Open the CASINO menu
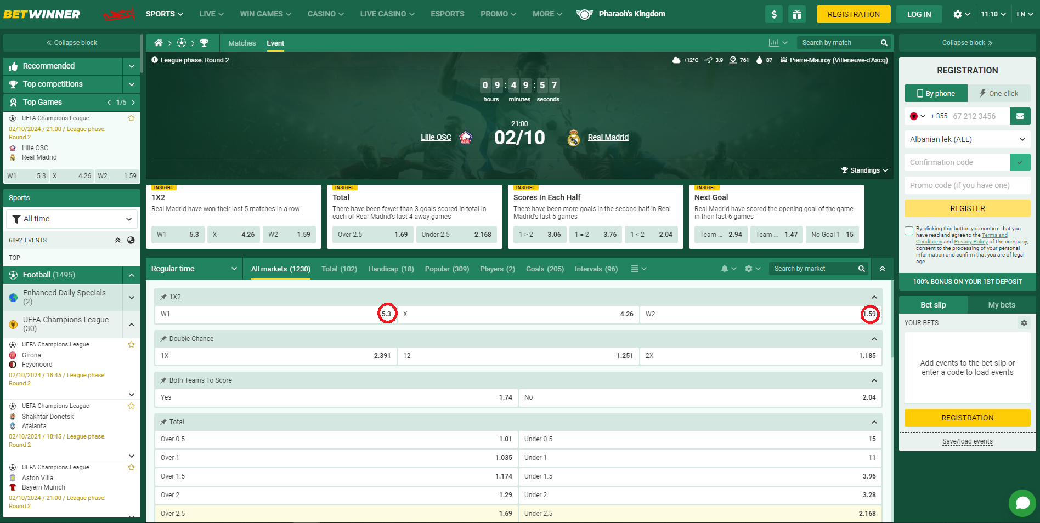This screenshot has height=523, width=1040. pyautogui.click(x=326, y=14)
